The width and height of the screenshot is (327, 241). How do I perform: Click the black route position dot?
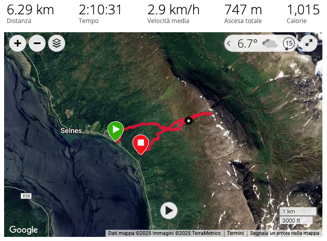[x=189, y=121]
